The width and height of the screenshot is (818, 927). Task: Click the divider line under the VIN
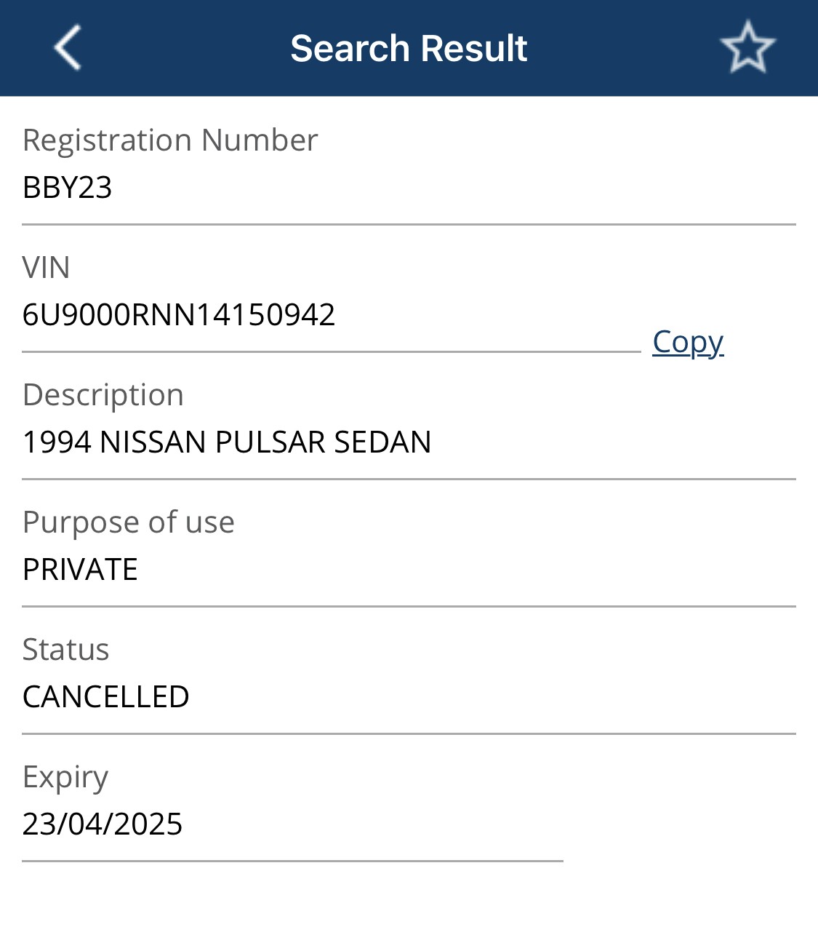coord(332,351)
